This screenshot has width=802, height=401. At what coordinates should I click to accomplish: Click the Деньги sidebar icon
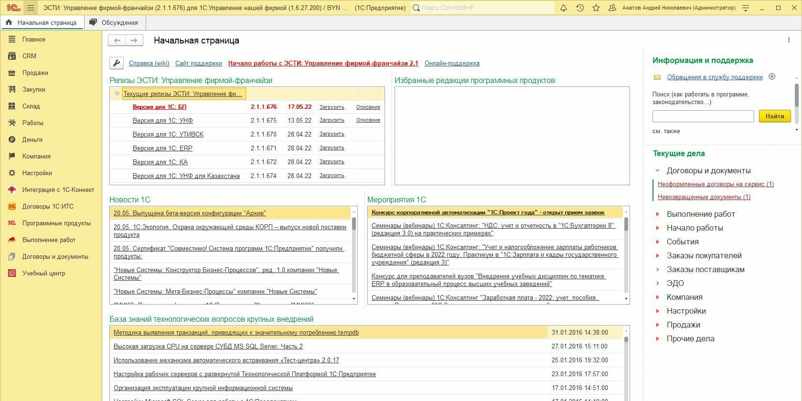12,139
